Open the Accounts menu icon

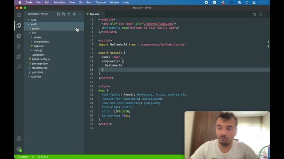pos(19,139)
